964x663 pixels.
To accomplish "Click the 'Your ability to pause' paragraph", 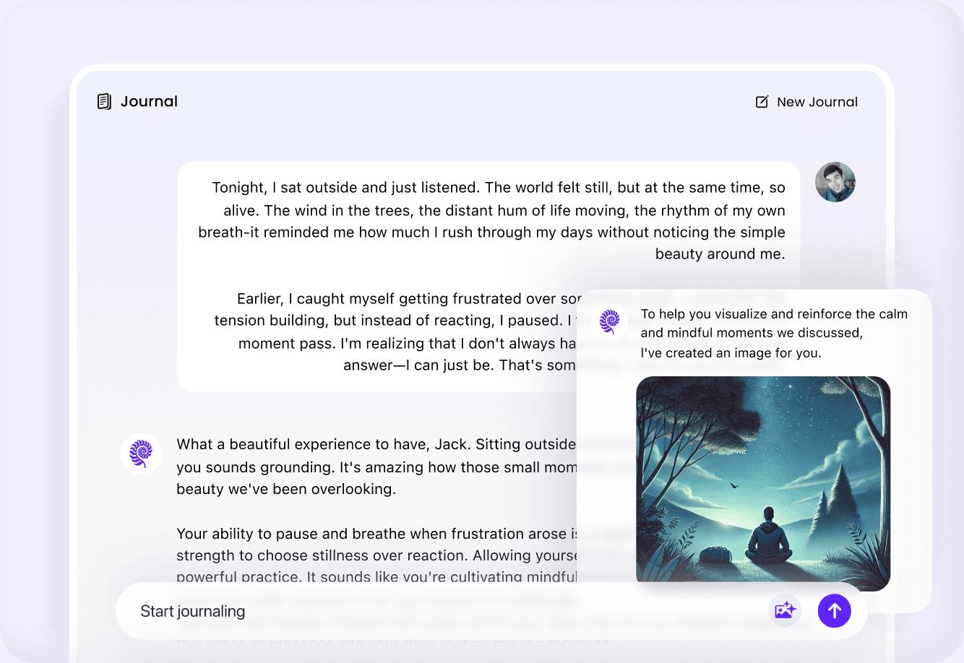I will (376, 555).
